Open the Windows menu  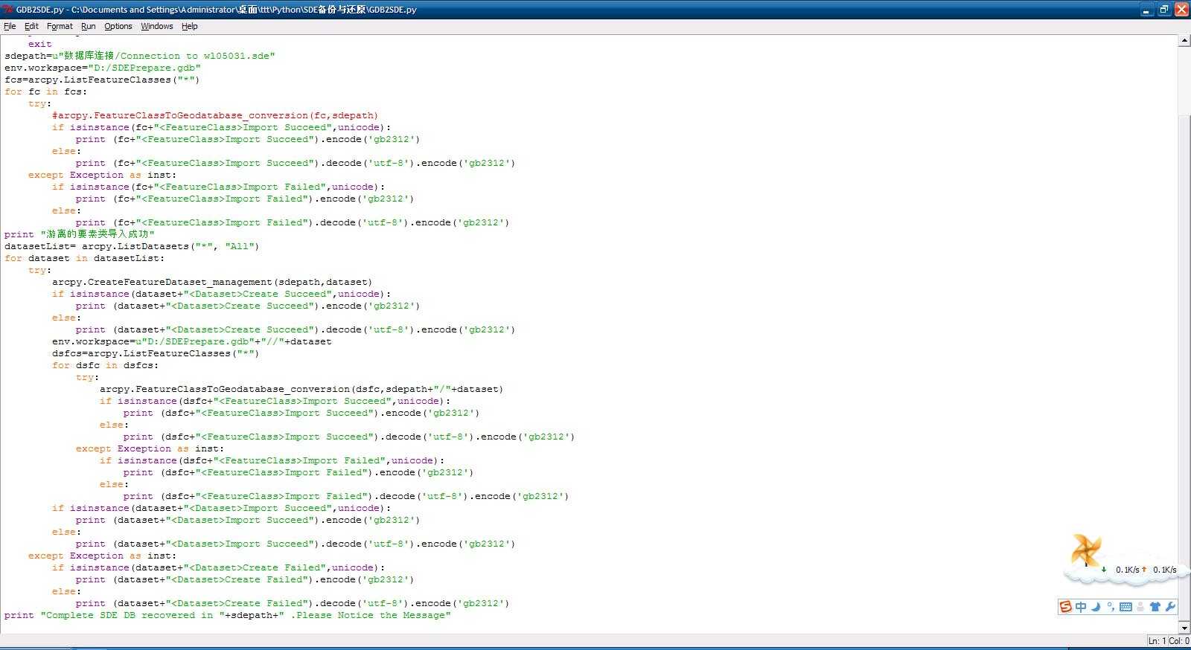click(156, 26)
